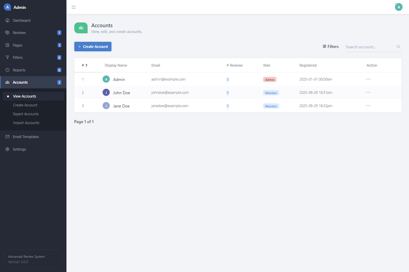Open the Filters panel above the table
This screenshot has height=272, width=409.
click(330, 46)
